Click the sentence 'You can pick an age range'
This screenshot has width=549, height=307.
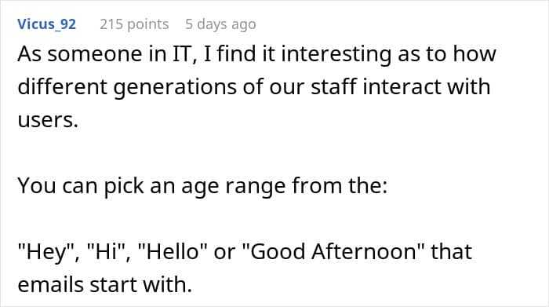[202, 186]
